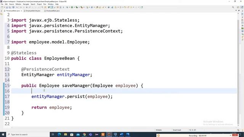Open Task View from the taskbar

click(x=53, y=134)
